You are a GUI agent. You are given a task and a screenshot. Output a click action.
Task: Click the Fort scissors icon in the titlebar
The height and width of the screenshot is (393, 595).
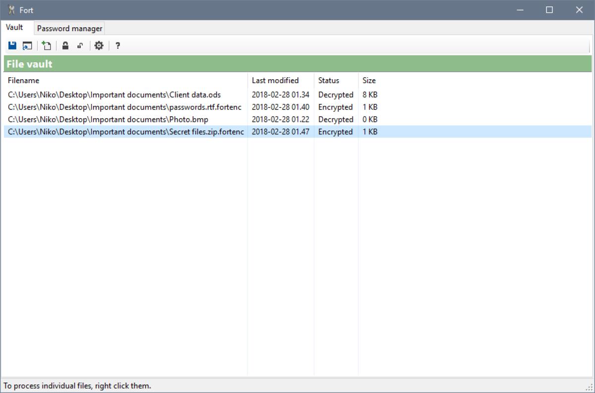10,9
